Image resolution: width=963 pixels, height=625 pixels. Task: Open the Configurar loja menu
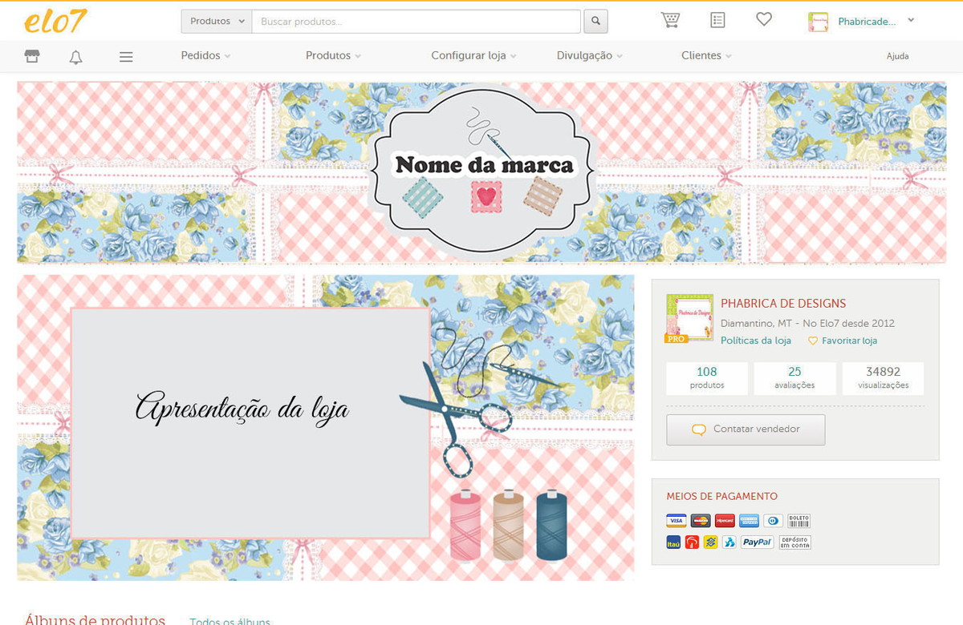click(473, 56)
